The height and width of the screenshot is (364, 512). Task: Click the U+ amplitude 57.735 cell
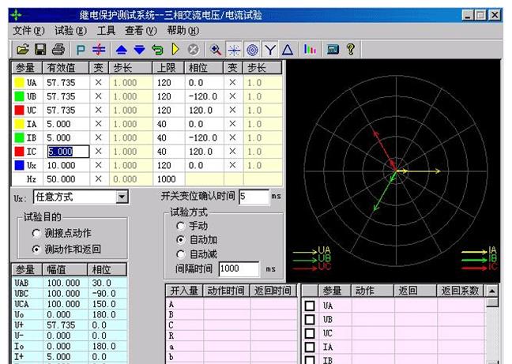pyautogui.click(x=66, y=325)
